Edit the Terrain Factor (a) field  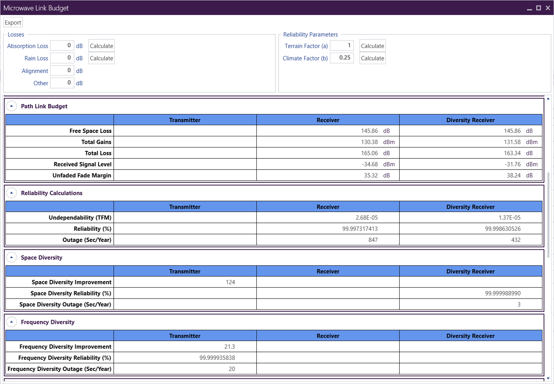[x=342, y=45]
